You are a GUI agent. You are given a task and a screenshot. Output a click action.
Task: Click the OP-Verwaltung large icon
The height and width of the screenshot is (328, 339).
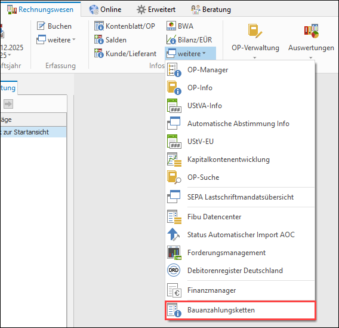(255, 31)
